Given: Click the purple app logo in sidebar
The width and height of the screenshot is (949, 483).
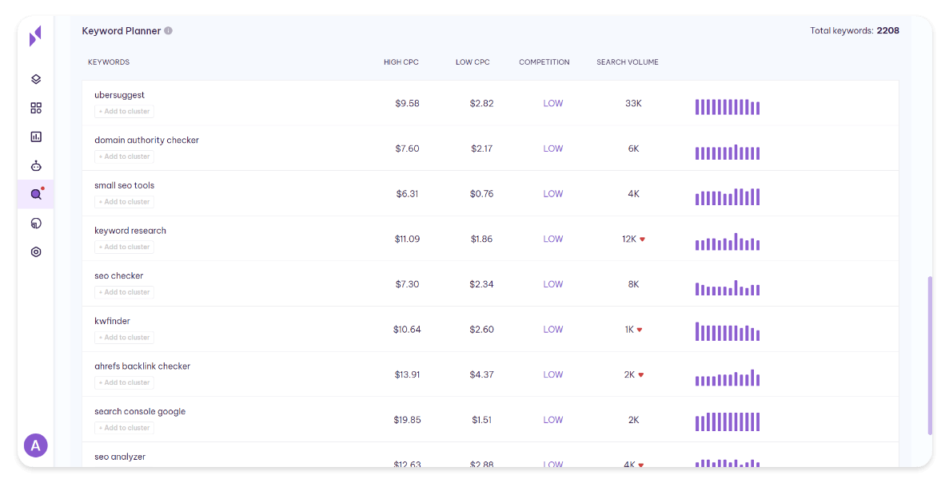Looking at the screenshot, I should [x=35, y=36].
